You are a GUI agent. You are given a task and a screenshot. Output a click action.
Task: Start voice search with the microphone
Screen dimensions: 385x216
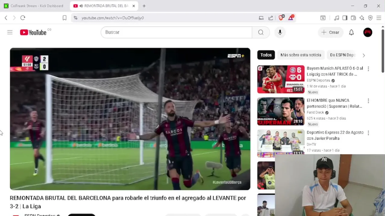(280, 32)
